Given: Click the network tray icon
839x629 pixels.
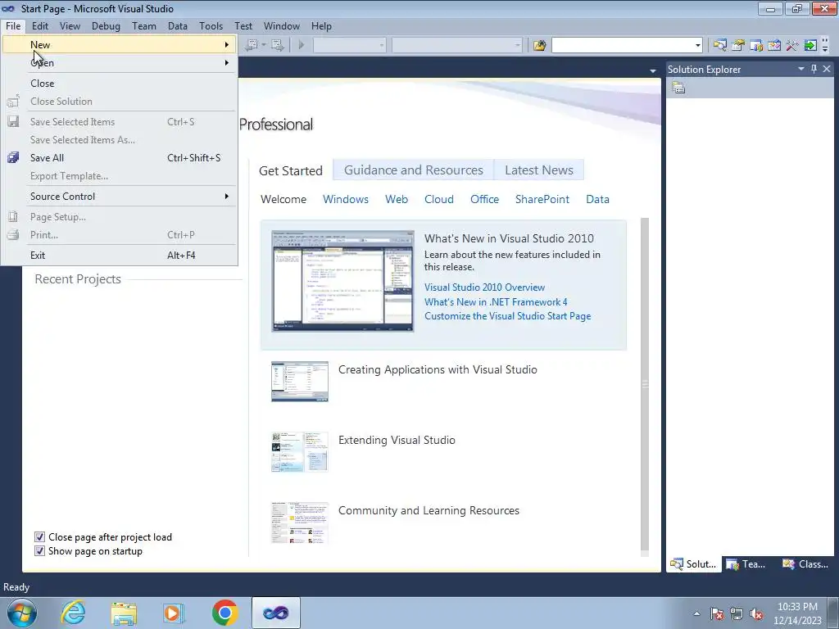Looking at the screenshot, I should (x=737, y=613).
